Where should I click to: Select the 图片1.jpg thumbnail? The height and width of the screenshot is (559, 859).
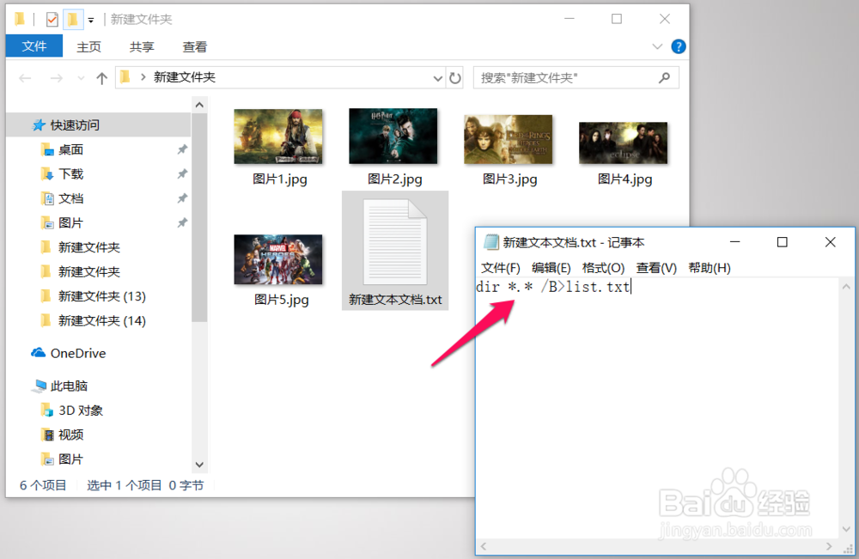pos(278,137)
